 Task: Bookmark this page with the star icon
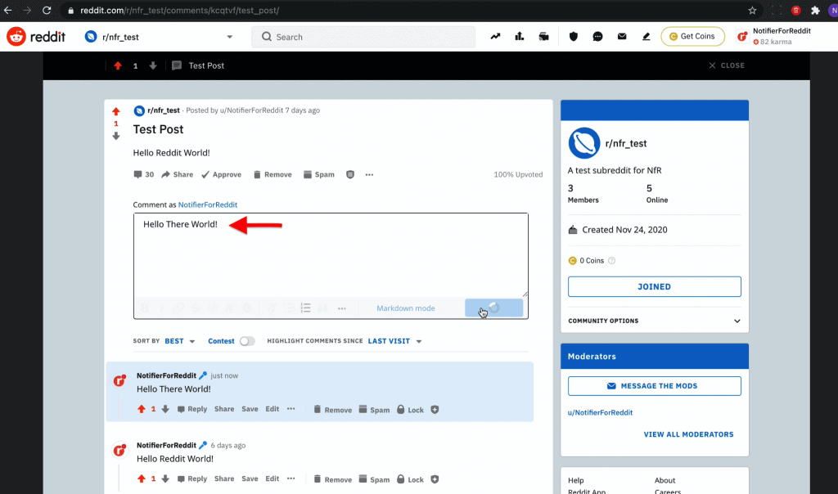[753, 10]
